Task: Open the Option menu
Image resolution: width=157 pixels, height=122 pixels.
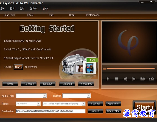Action: 33,9
